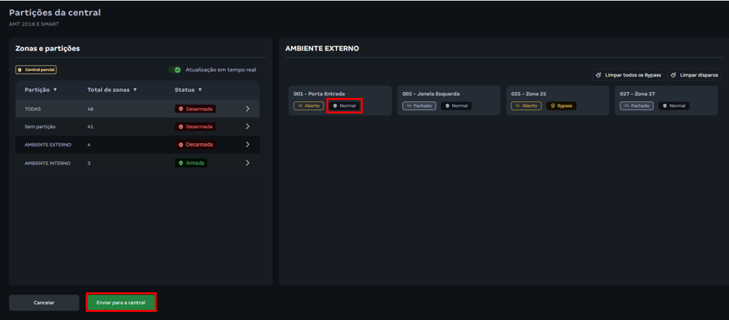Click the Normal badge on Zona 27
The height and width of the screenshot is (320, 729).
click(x=674, y=106)
